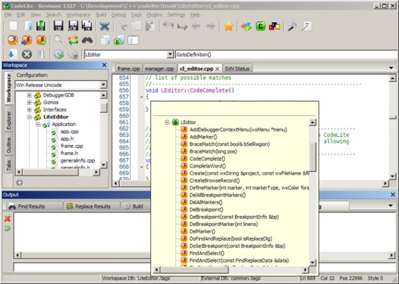Click the Reload file green icon
The image size is (399, 284).
click(x=41, y=26)
